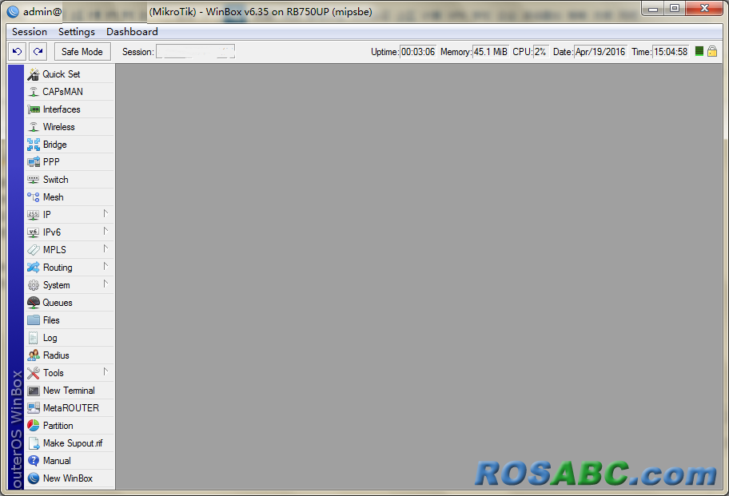Click the WinBox title bar icon
729x496 pixels.
pos(13,12)
